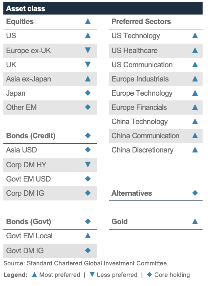The width and height of the screenshot is (208, 286).
Task: Click the Standard Chartered source text
Action: 85,263
